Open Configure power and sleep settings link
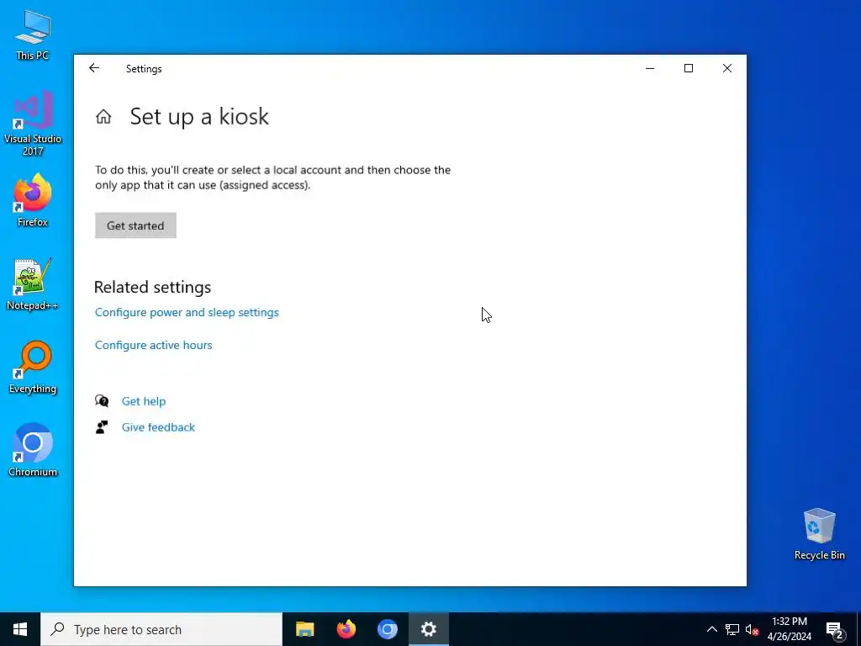This screenshot has width=861, height=646. (187, 312)
